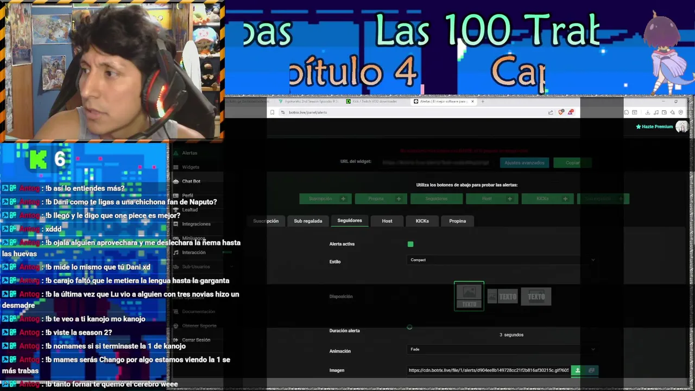Click Obtener Soporte in the sidebar
The height and width of the screenshot is (391, 695).
(199, 326)
